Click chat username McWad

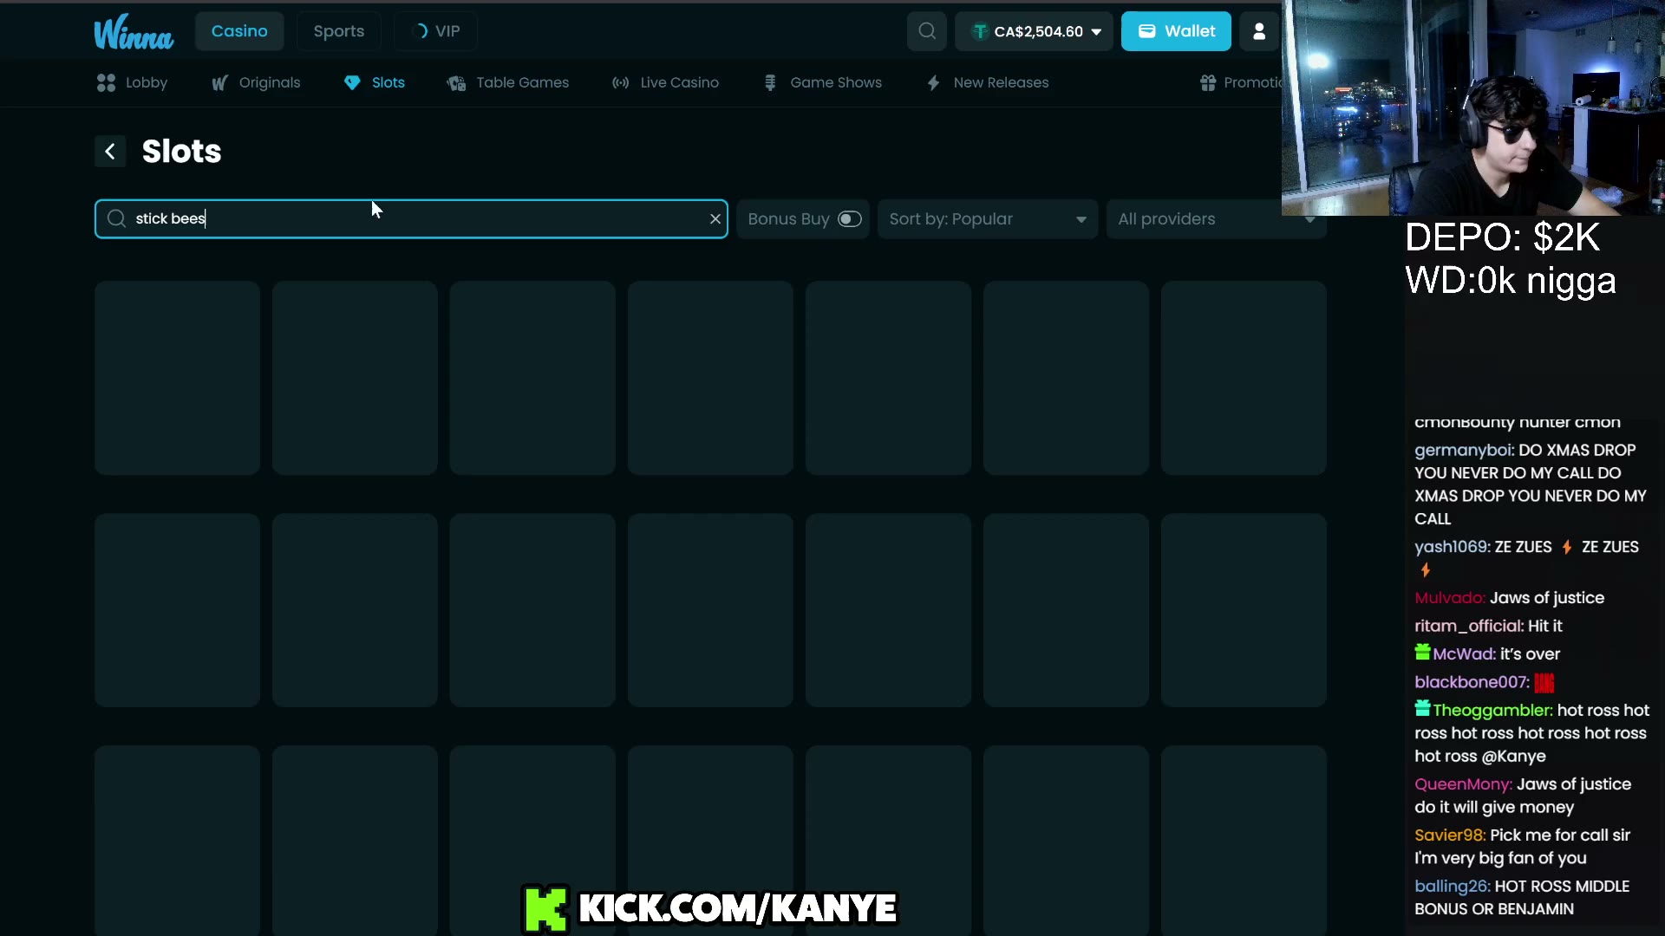(x=1464, y=654)
